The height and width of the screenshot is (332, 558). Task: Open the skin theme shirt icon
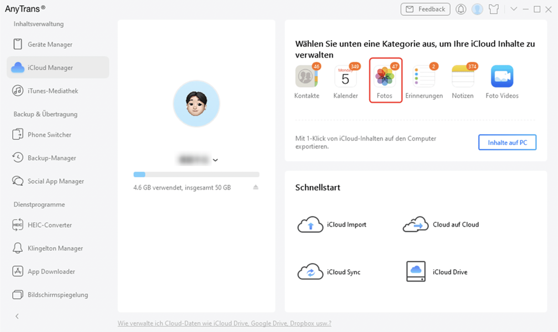pyautogui.click(x=494, y=9)
